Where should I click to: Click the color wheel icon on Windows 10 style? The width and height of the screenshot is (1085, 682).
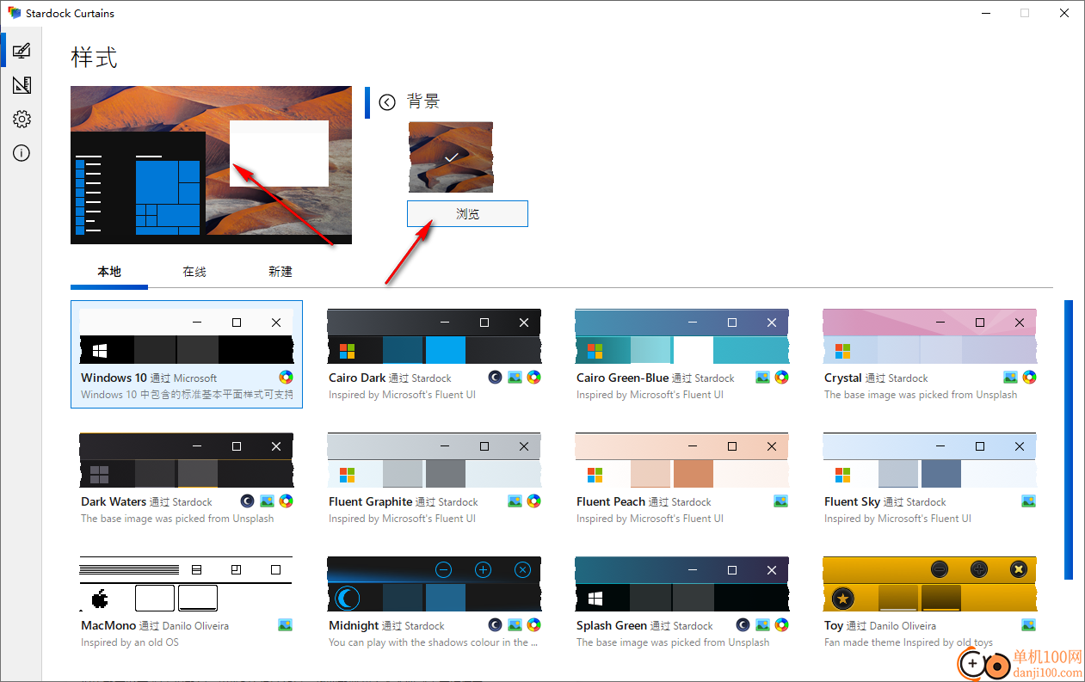click(x=287, y=377)
